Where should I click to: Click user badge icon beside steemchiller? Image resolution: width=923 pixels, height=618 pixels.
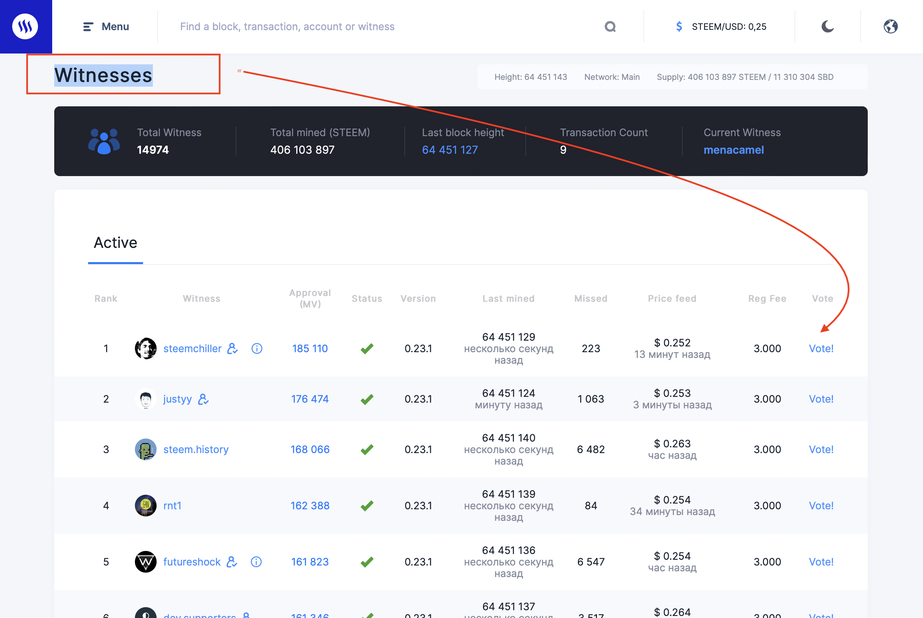(x=233, y=348)
